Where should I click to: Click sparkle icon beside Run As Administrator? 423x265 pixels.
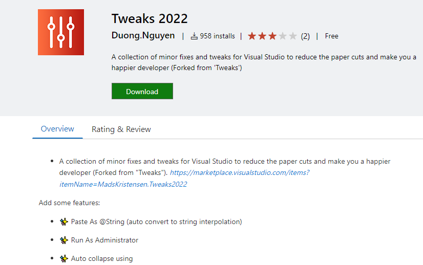click(x=64, y=240)
